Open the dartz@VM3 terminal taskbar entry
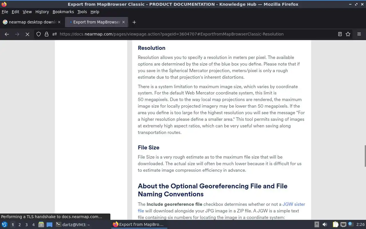Image resolution: width=366 pixels, height=229 pixels. (73, 224)
